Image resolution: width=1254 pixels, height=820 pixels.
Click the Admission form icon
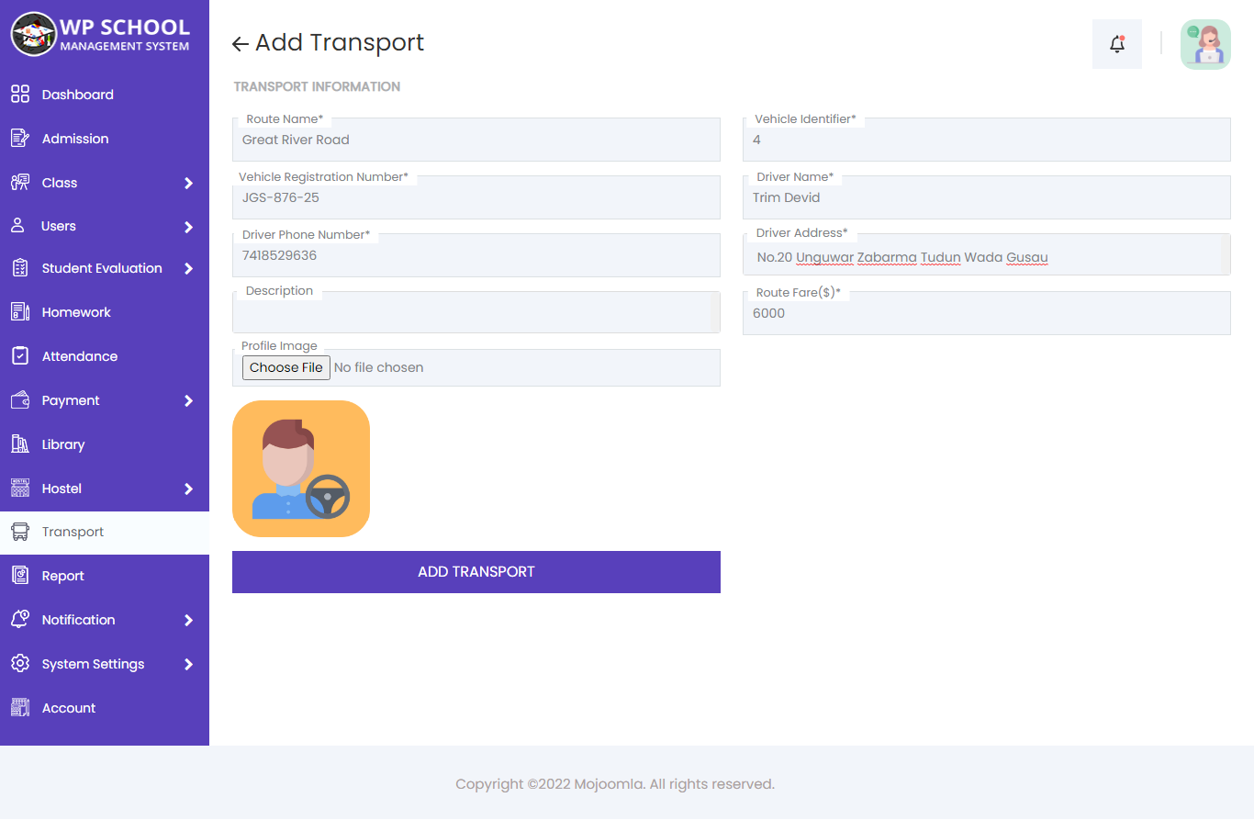click(20, 139)
